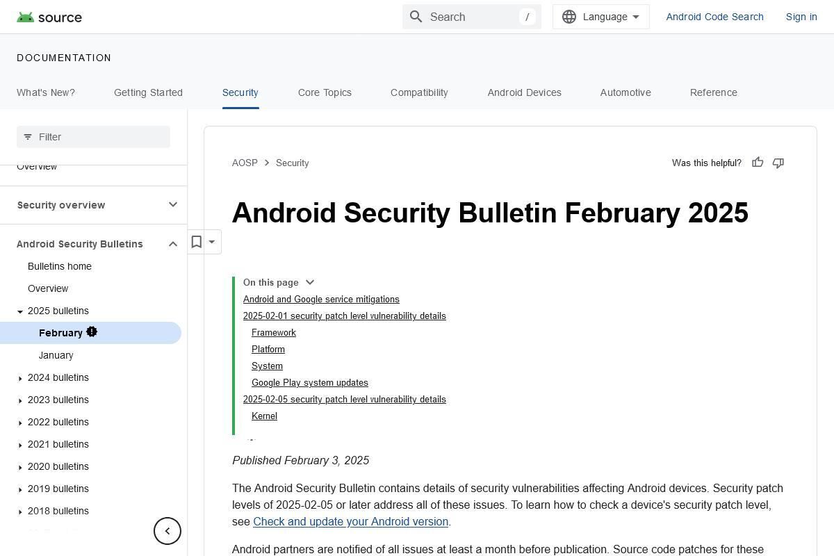
Task: Expand the 2018 bulletins tree node
Action: click(20, 512)
